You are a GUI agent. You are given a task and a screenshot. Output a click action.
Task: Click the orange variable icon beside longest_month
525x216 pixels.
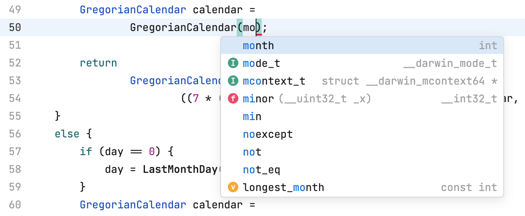[x=233, y=187]
